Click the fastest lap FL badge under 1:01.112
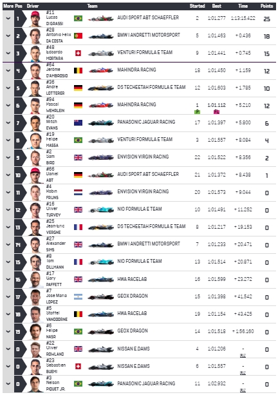 pos(216,112)
